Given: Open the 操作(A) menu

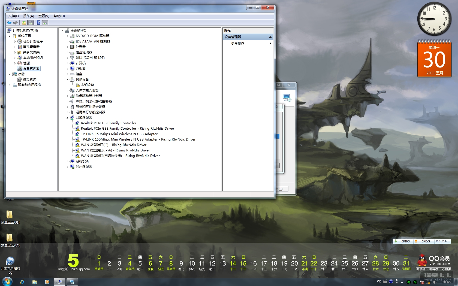Looking at the screenshot, I should 28,16.
